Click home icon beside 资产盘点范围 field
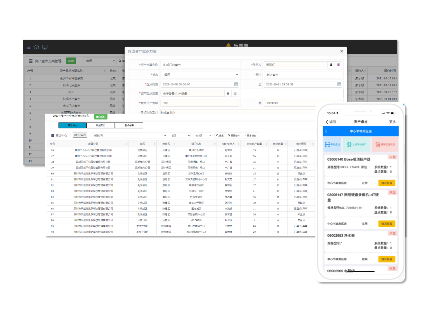 click(x=228, y=94)
